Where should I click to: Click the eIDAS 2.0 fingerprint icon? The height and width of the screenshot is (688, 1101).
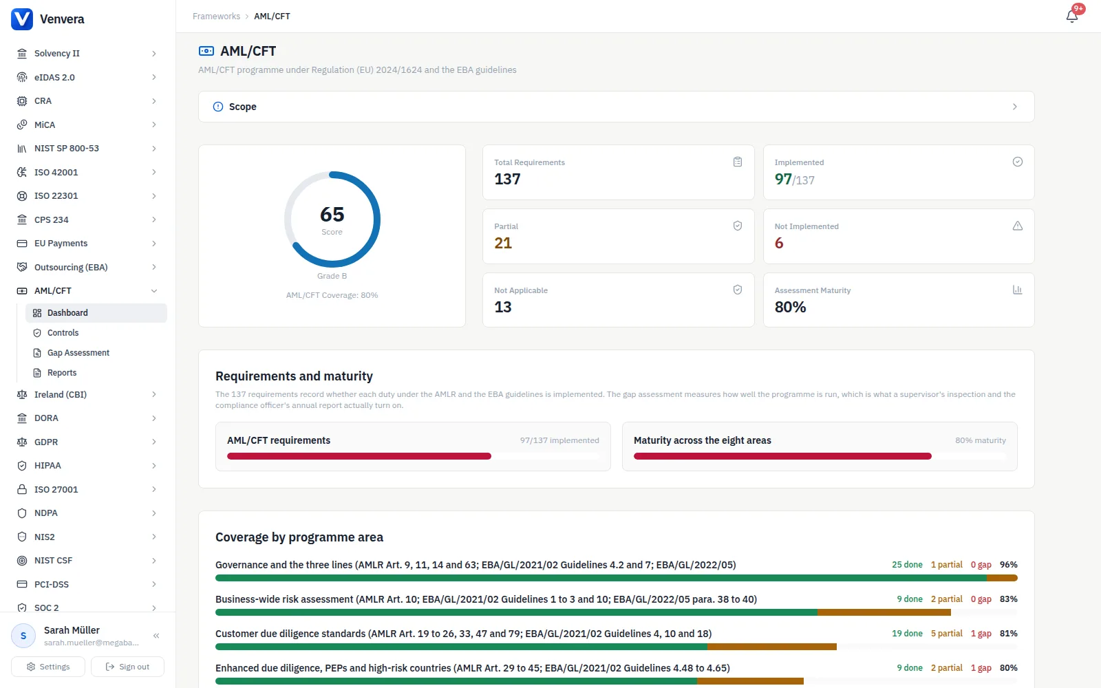22,77
